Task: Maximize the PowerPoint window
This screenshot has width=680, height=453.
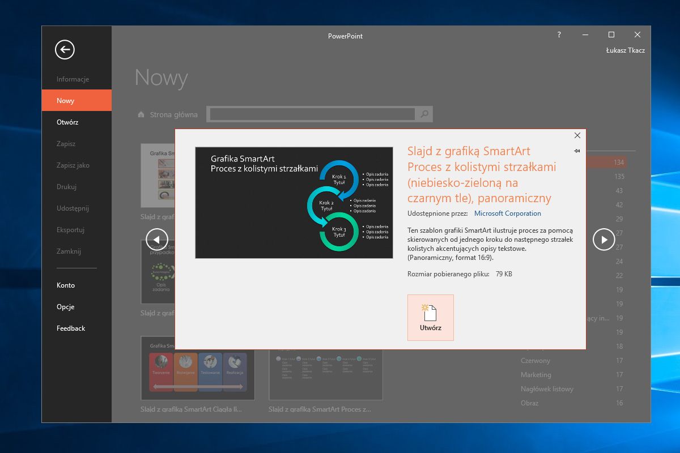Action: [611, 35]
